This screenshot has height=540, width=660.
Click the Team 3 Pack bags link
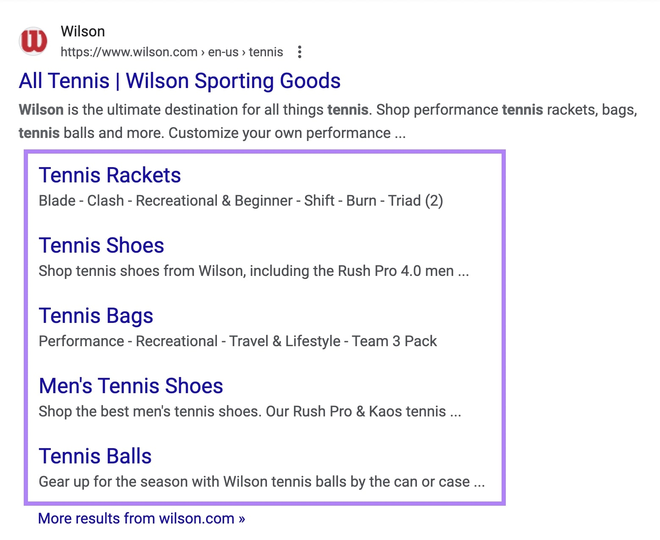[x=395, y=341]
